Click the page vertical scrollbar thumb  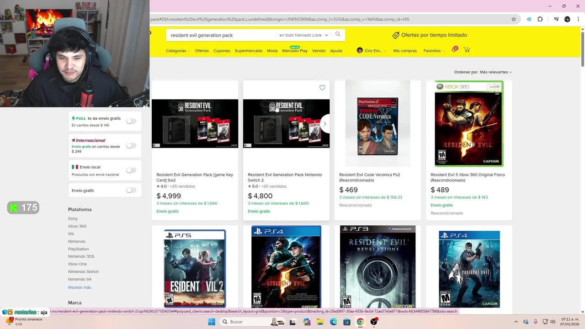pyautogui.click(x=582, y=49)
